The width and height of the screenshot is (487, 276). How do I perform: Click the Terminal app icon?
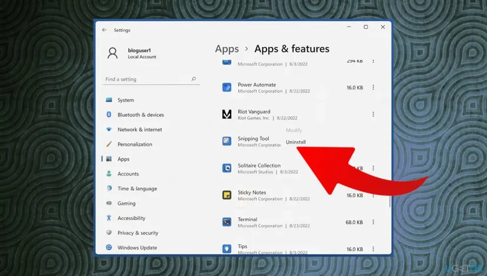tap(226, 222)
